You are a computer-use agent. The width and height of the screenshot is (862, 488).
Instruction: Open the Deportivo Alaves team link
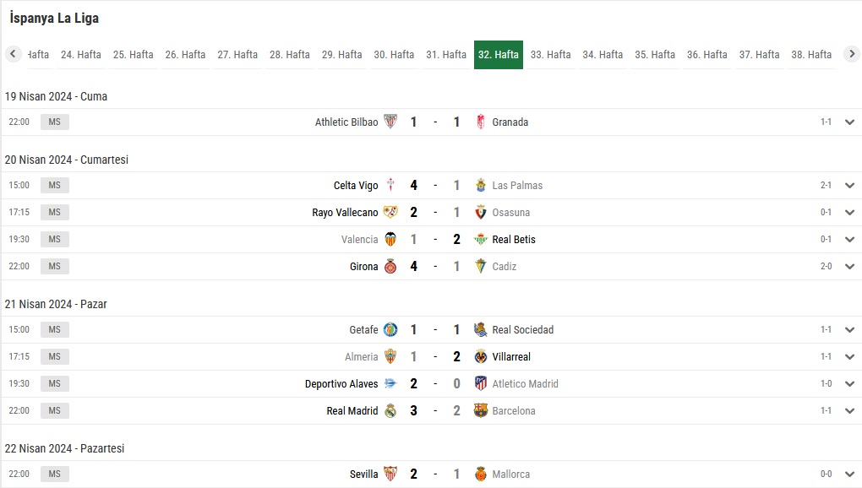(x=341, y=383)
